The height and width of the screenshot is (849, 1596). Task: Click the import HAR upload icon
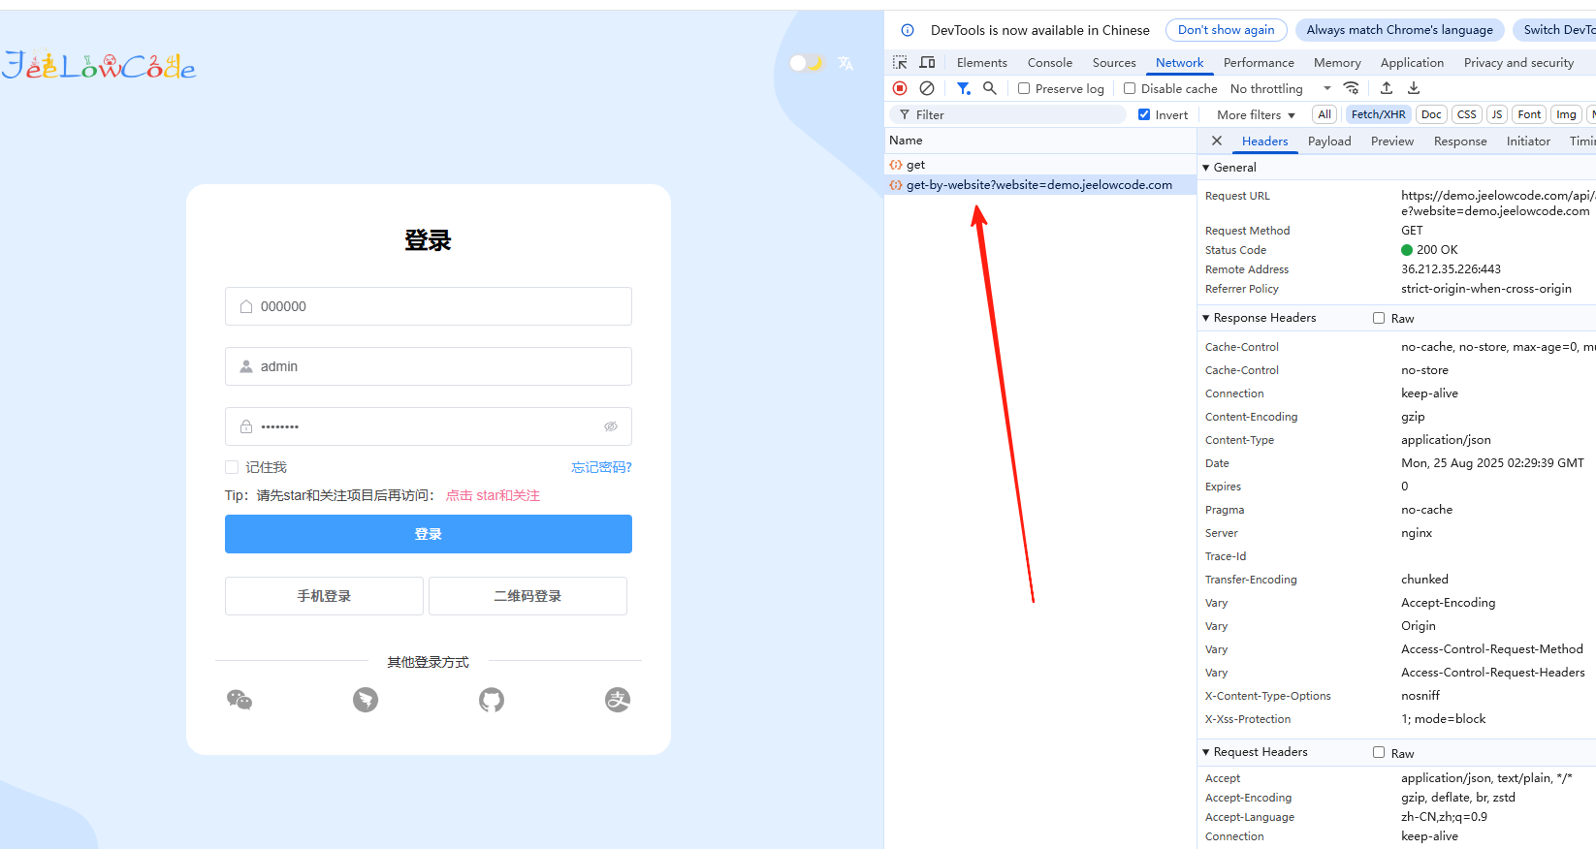click(1387, 88)
